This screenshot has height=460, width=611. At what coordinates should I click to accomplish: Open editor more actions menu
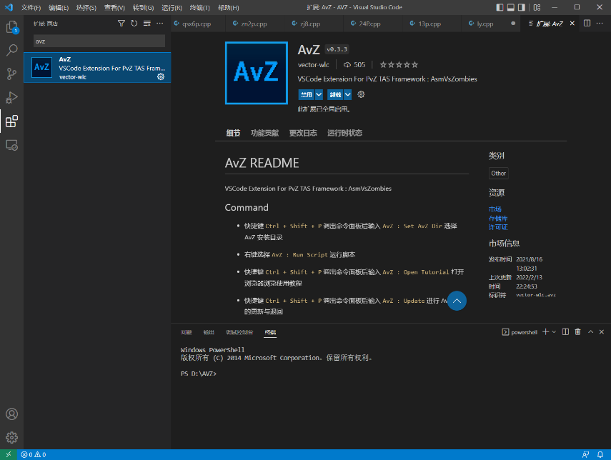600,24
